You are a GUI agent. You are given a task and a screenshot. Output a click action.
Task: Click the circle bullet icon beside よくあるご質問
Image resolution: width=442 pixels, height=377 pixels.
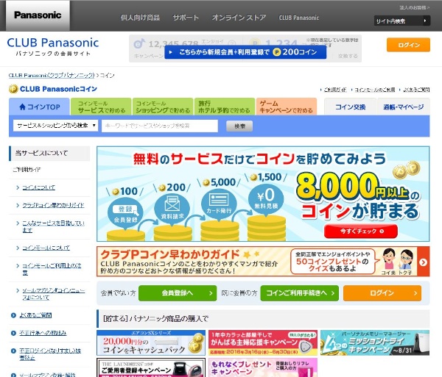[13, 315]
